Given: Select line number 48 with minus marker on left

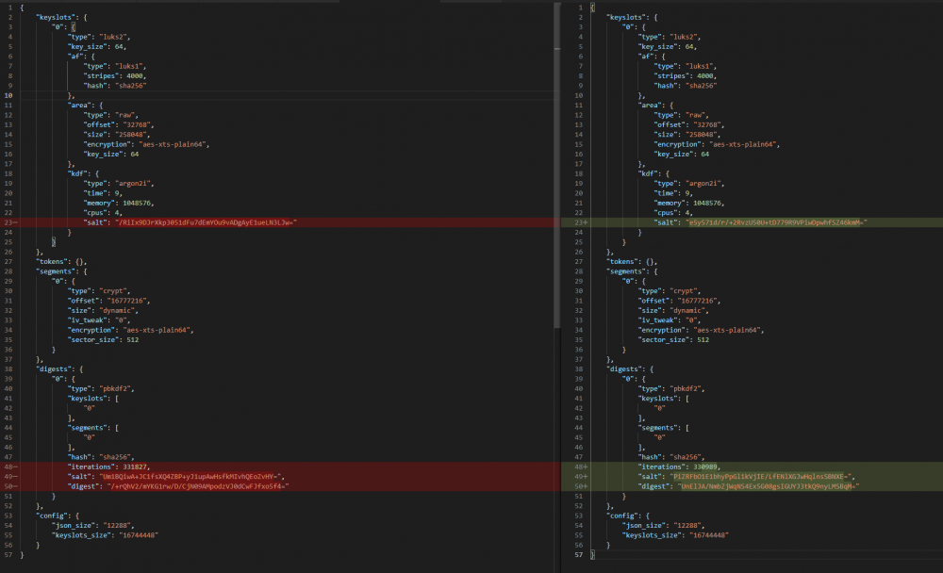Looking at the screenshot, I should (10, 467).
